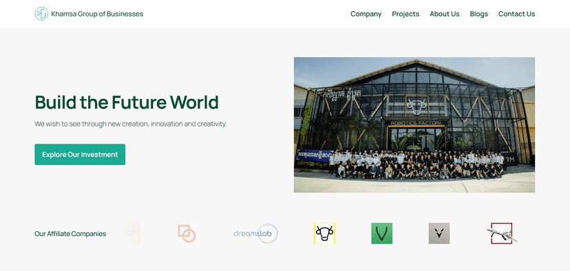This screenshot has height=271, width=570.
Task: Click the green V affiliate logo
Action: (381, 233)
